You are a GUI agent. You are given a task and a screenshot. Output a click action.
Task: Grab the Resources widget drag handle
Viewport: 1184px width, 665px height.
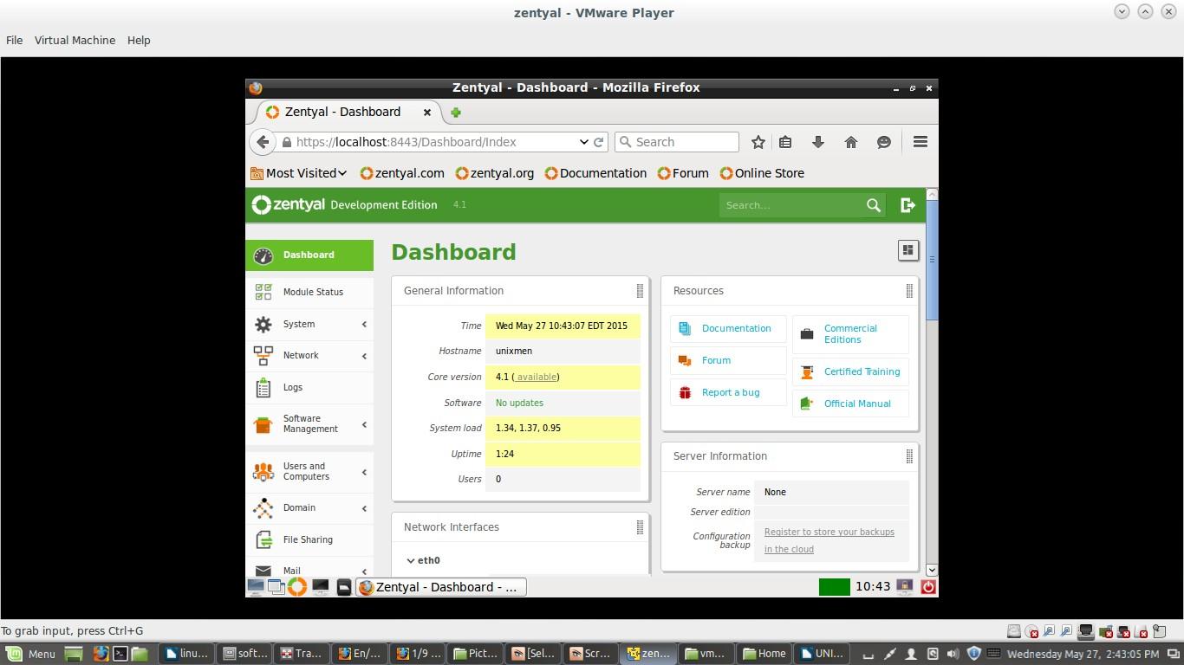tap(909, 291)
